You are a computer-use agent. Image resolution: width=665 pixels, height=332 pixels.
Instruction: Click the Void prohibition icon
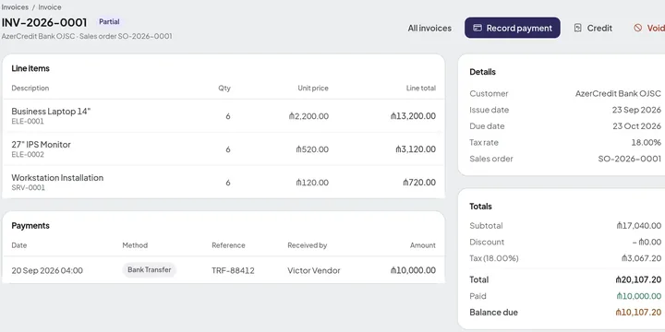coord(638,28)
